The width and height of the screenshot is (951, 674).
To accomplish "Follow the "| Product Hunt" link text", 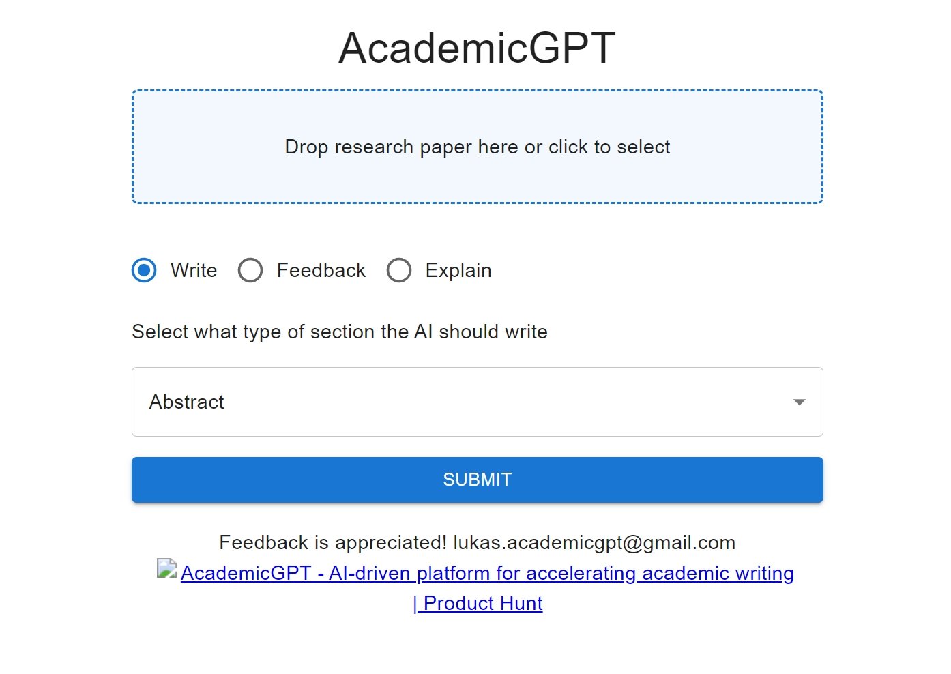I will coord(478,603).
